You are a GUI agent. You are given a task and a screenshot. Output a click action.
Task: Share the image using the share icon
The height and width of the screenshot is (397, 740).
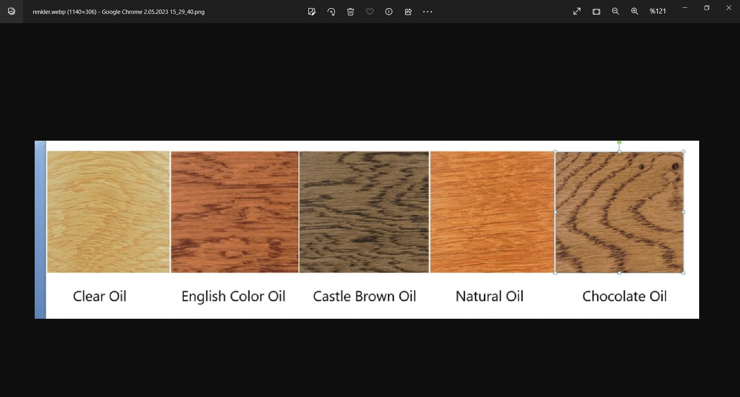click(408, 12)
